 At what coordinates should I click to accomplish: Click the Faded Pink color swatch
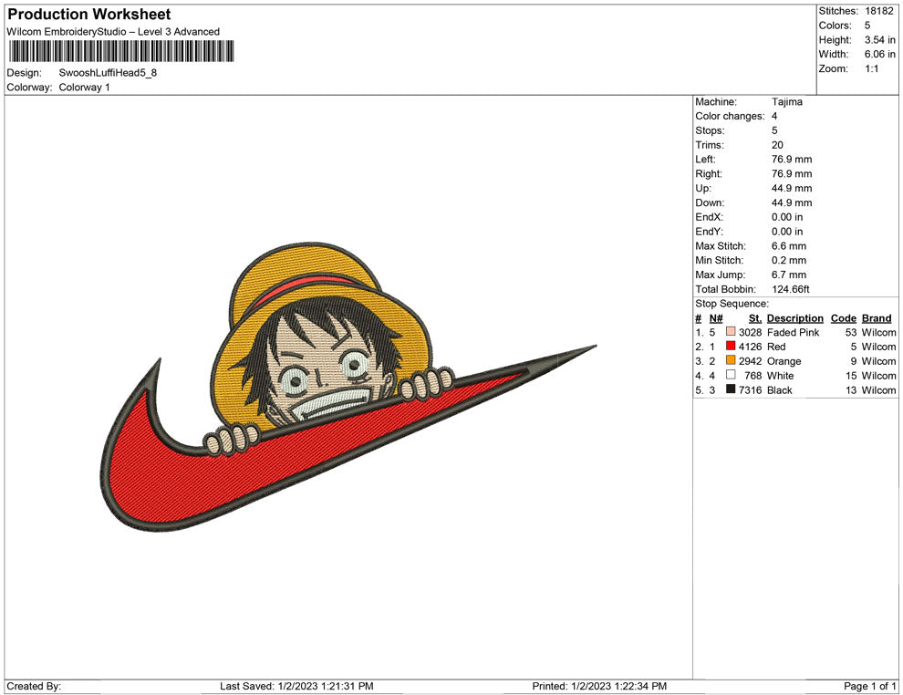pos(731,333)
